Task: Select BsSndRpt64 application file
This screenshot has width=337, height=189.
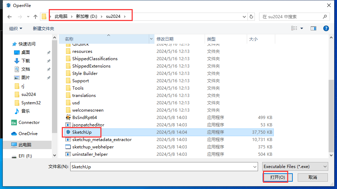Action: 85,118
